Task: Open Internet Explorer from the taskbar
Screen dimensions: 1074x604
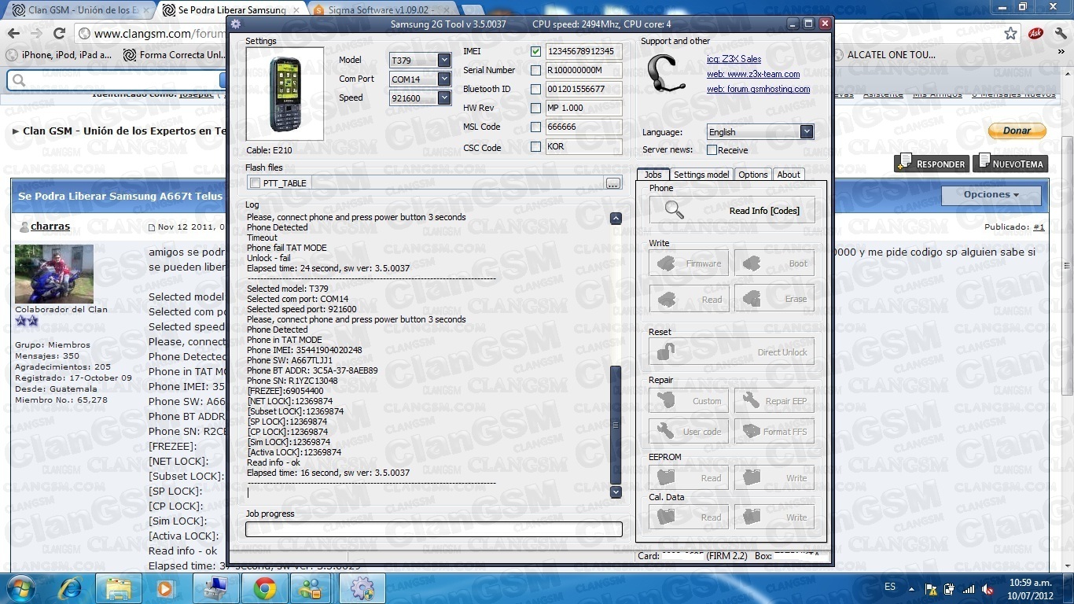Action: (70, 588)
